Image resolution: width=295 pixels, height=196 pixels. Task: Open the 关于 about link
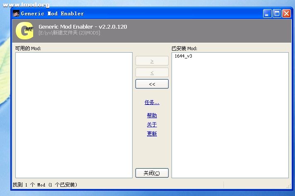[x=152, y=125]
